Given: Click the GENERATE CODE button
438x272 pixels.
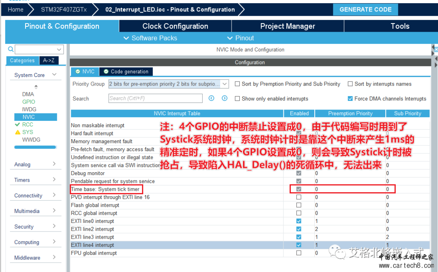Looking at the screenshot, I should (x=365, y=9).
